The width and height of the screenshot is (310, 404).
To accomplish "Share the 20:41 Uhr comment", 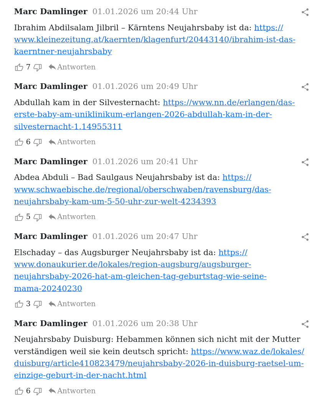I will [x=305, y=162].
